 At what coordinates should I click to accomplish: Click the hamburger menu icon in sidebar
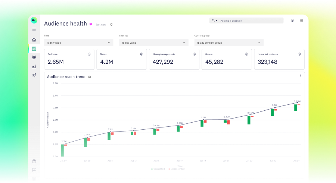(34, 29)
